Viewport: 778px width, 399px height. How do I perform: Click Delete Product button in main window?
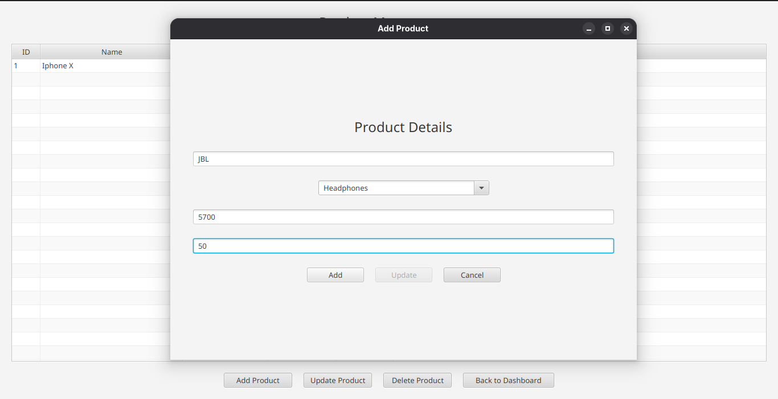[x=417, y=380]
